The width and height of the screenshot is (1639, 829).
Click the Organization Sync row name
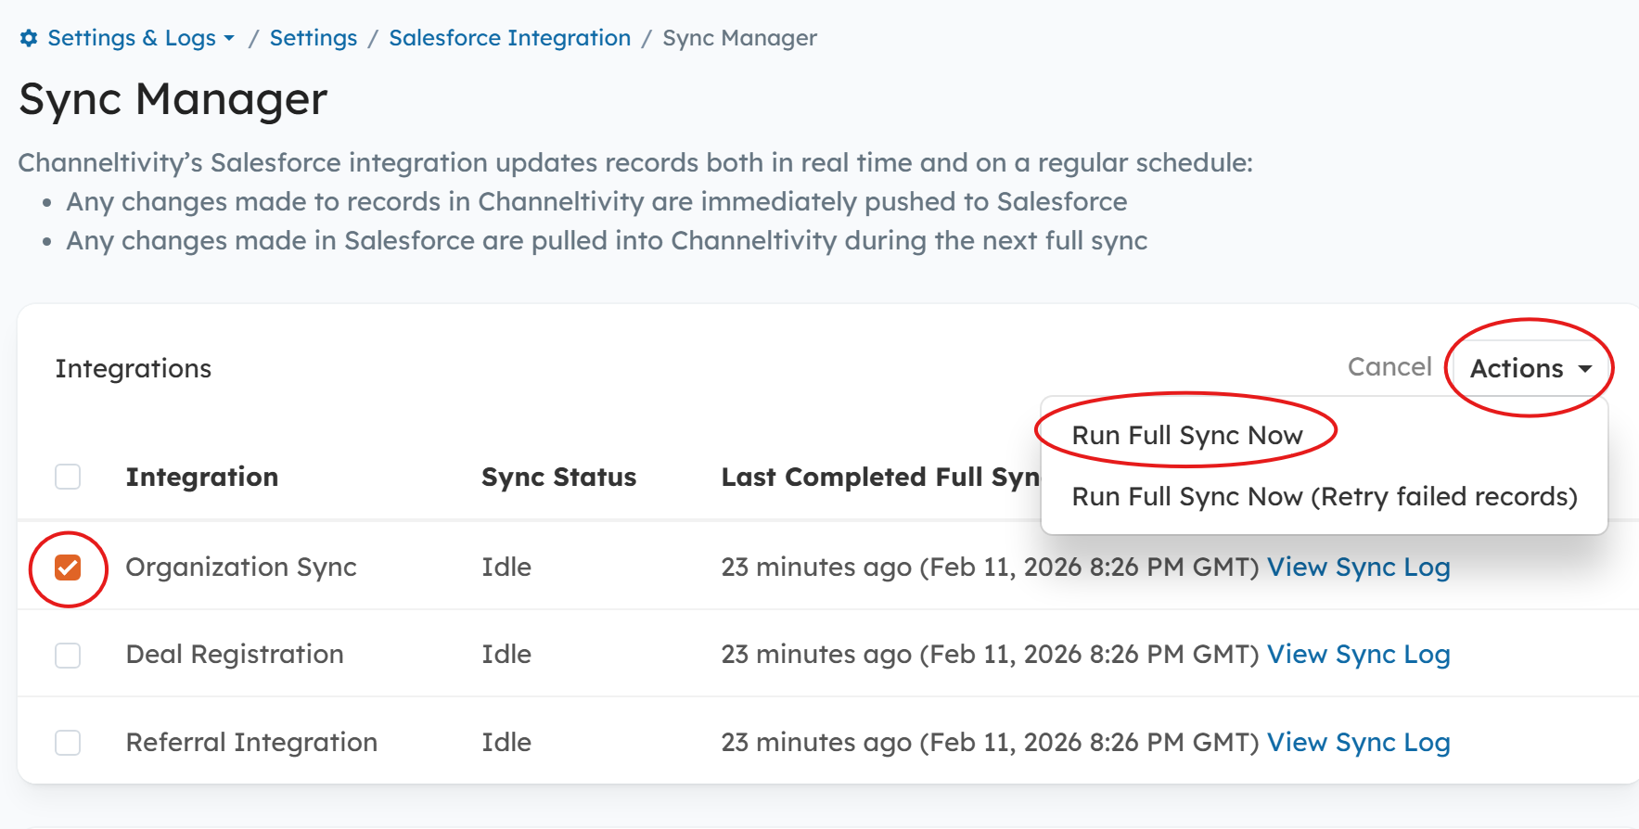pos(240,567)
